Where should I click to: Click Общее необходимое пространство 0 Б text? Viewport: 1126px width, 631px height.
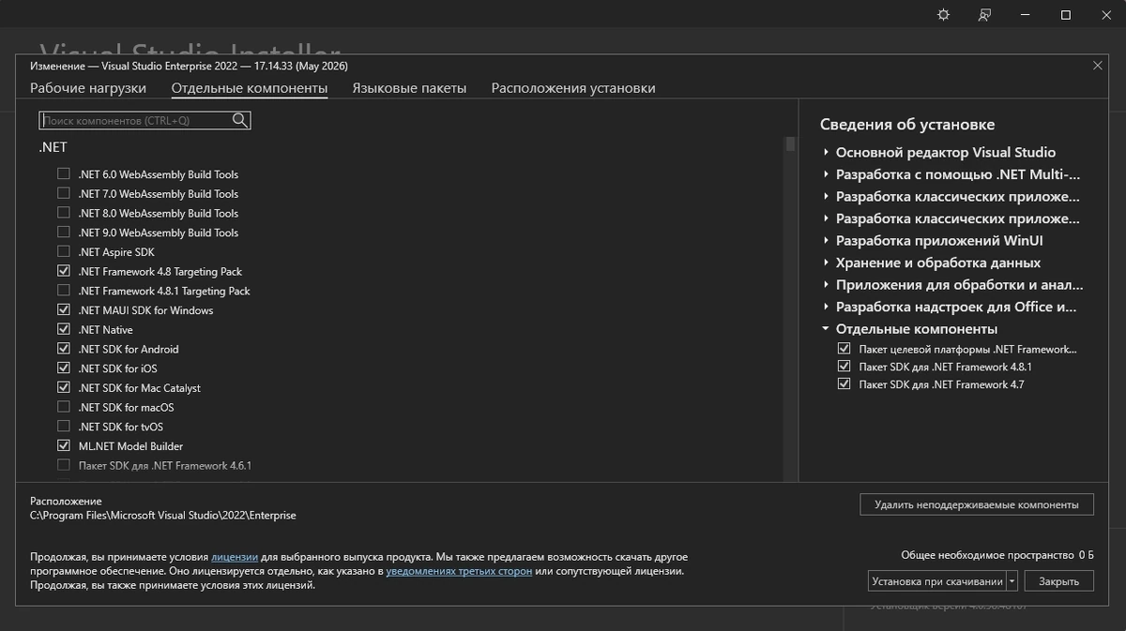(x=997, y=555)
